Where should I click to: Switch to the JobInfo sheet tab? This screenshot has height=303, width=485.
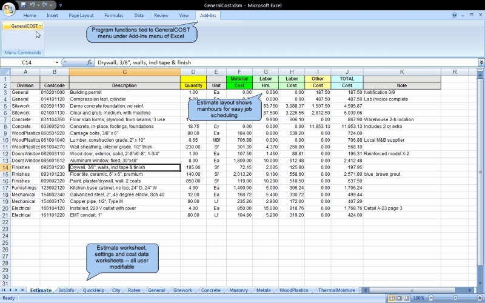(66, 291)
